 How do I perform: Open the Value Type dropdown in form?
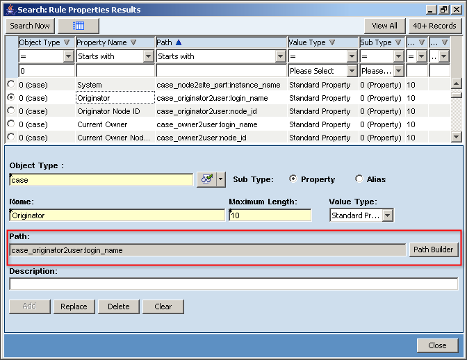(x=387, y=215)
